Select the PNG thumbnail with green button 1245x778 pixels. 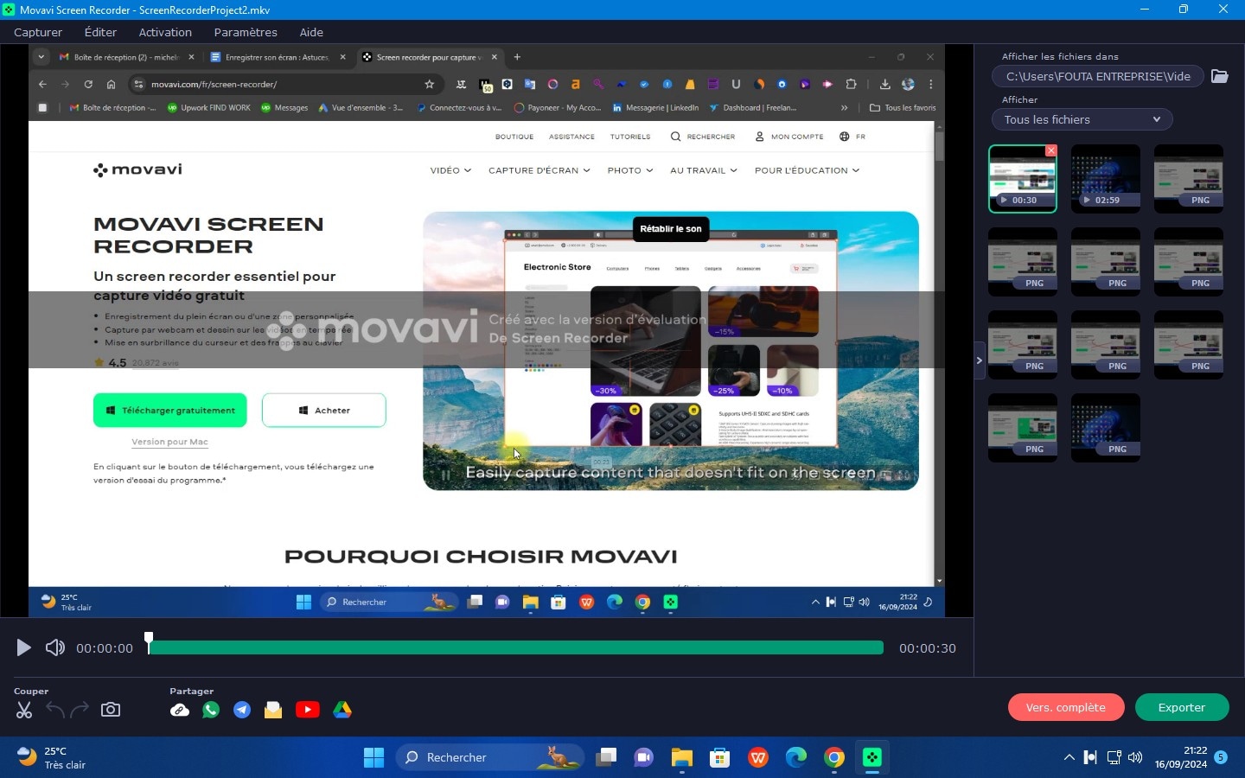coord(1023,428)
